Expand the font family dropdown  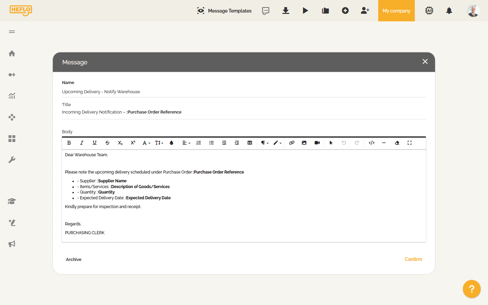coord(146,143)
